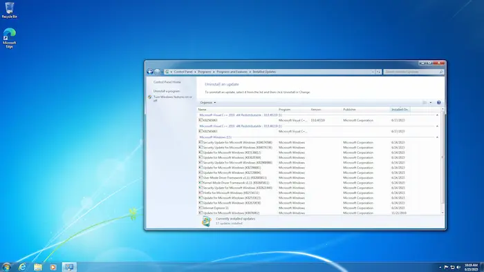484x272 pixels.
Task: Launch Windows Media Player from the taskbar
Action: 53,266
